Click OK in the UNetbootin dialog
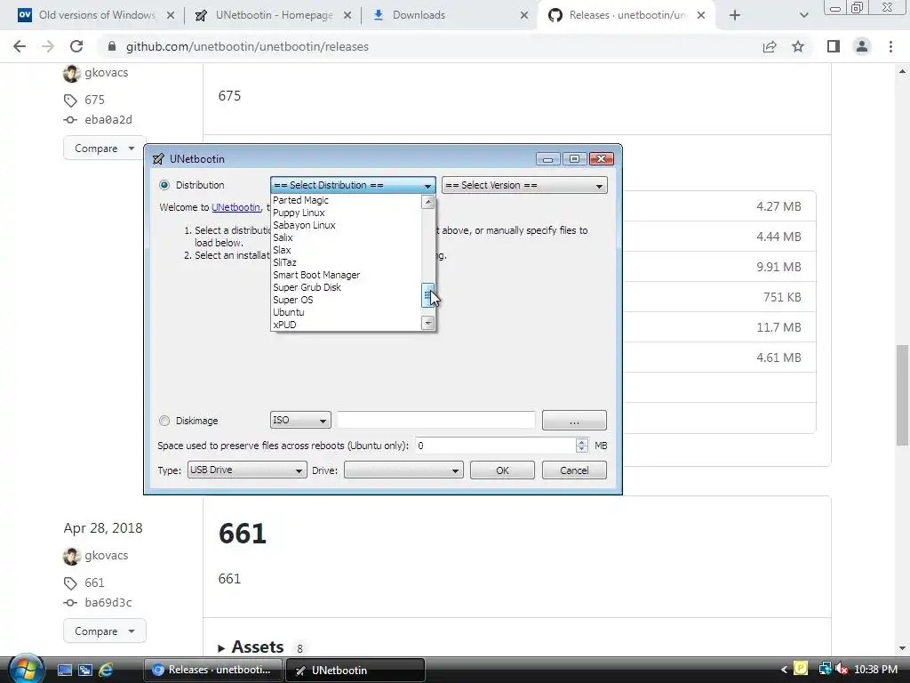This screenshot has height=683, width=910. [502, 470]
